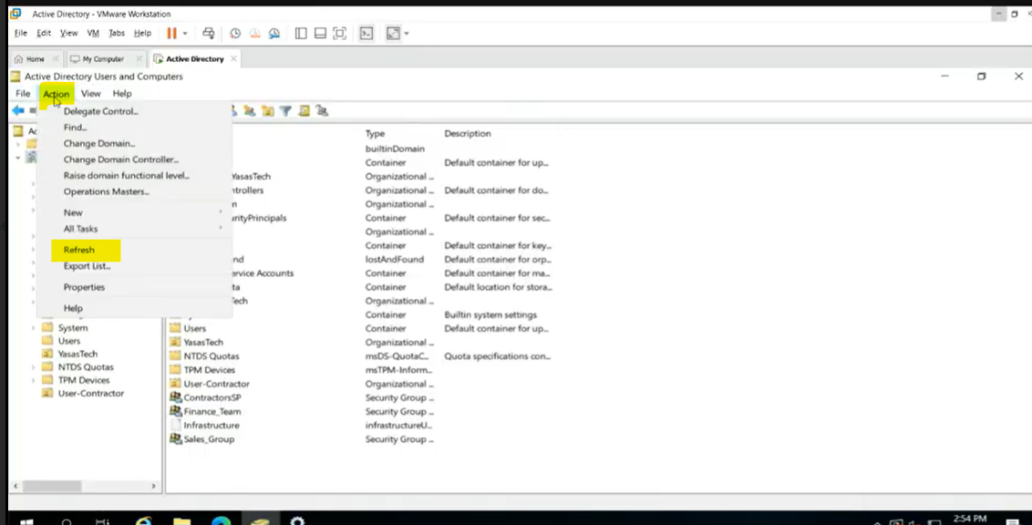Open VMware console view terminal icon
1032x525 pixels.
pos(366,33)
